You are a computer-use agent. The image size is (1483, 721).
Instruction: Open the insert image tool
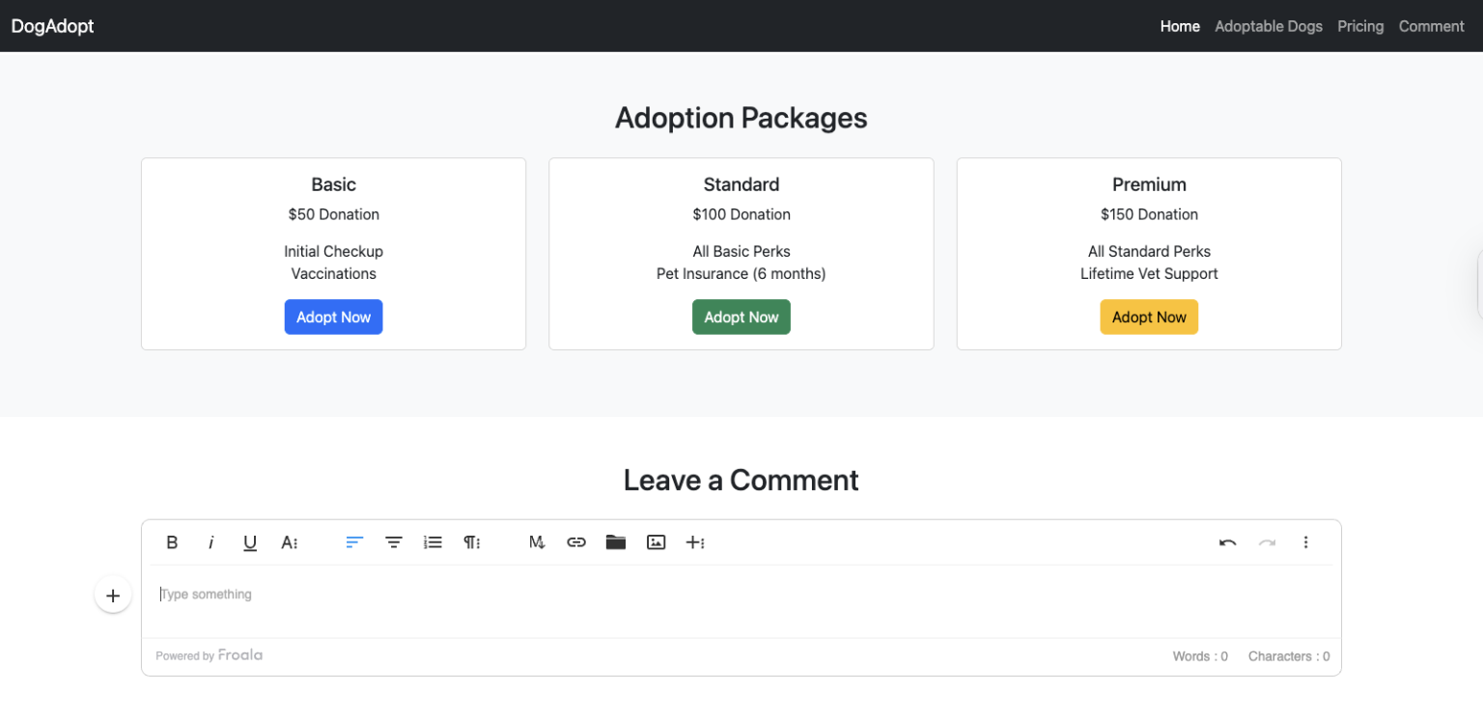coord(656,541)
